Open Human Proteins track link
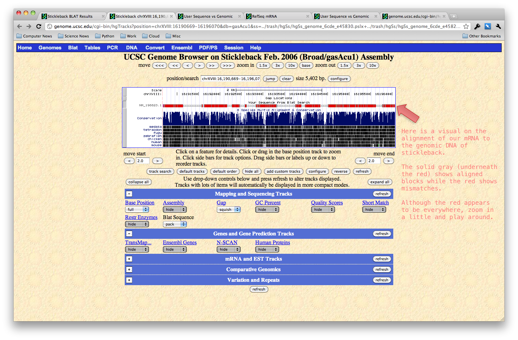 (x=273, y=243)
